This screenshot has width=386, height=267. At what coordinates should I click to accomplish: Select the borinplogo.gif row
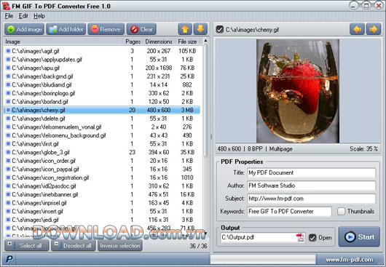102,93
